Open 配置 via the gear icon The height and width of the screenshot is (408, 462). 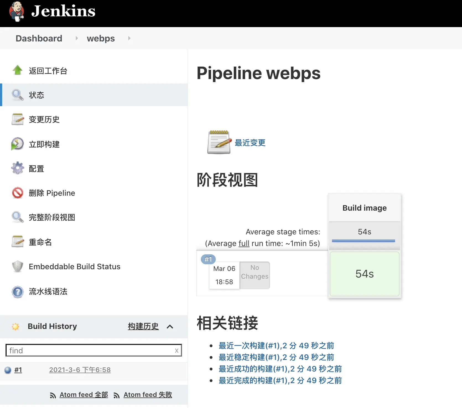pos(17,168)
